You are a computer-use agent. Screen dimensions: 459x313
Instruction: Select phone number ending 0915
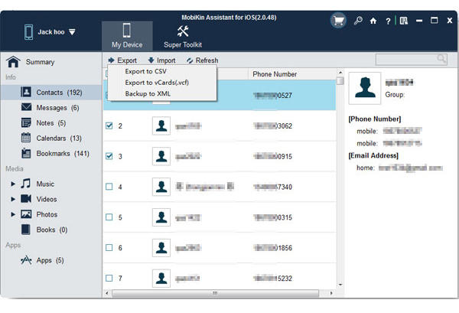click(272, 156)
